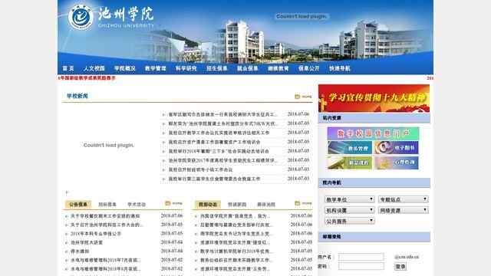Open 后勤管理与基建处党支部 news item
491x276 pixels.
pos(237,225)
